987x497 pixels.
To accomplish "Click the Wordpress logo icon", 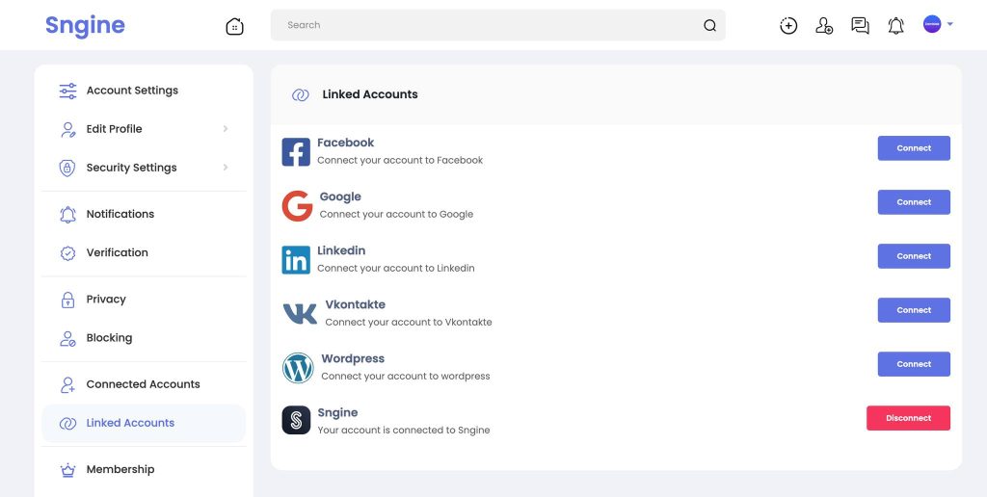I will coord(298,368).
